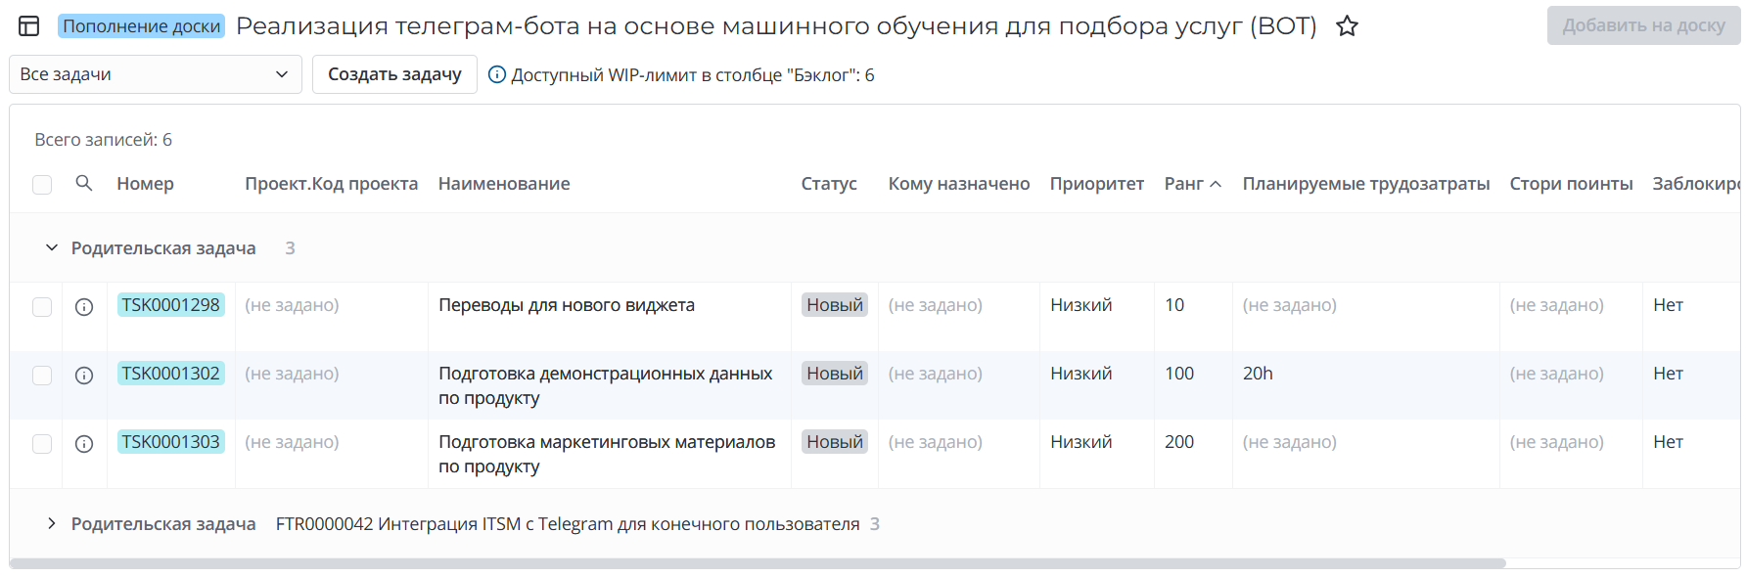
Task: Add board to favorites with star icon
Action: (x=1347, y=26)
